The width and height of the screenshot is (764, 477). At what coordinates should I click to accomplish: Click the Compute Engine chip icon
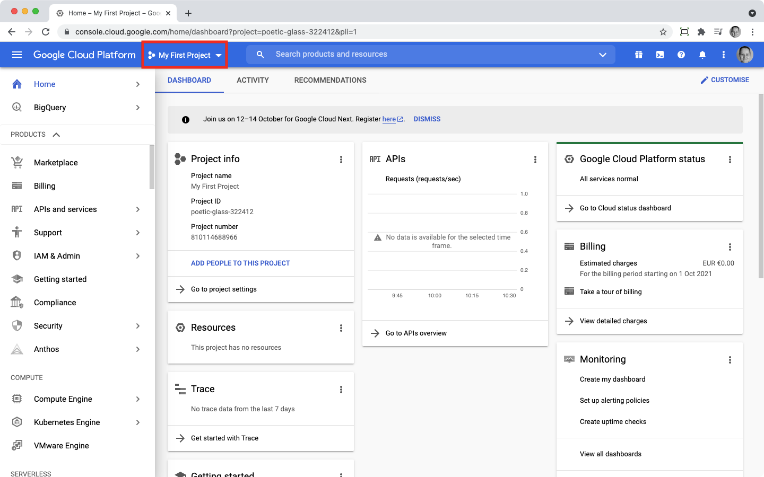click(17, 399)
